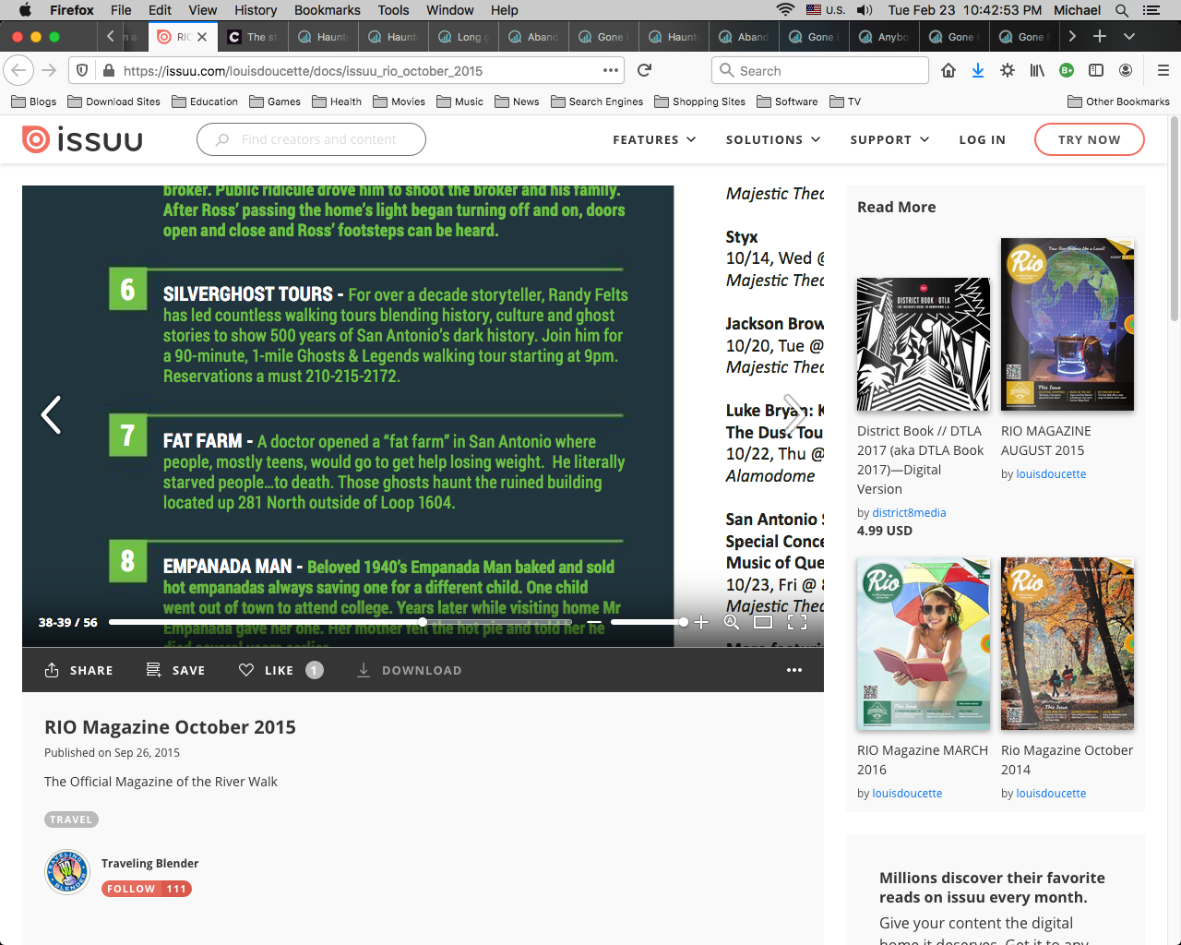Show site security lock info

pyautogui.click(x=108, y=70)
